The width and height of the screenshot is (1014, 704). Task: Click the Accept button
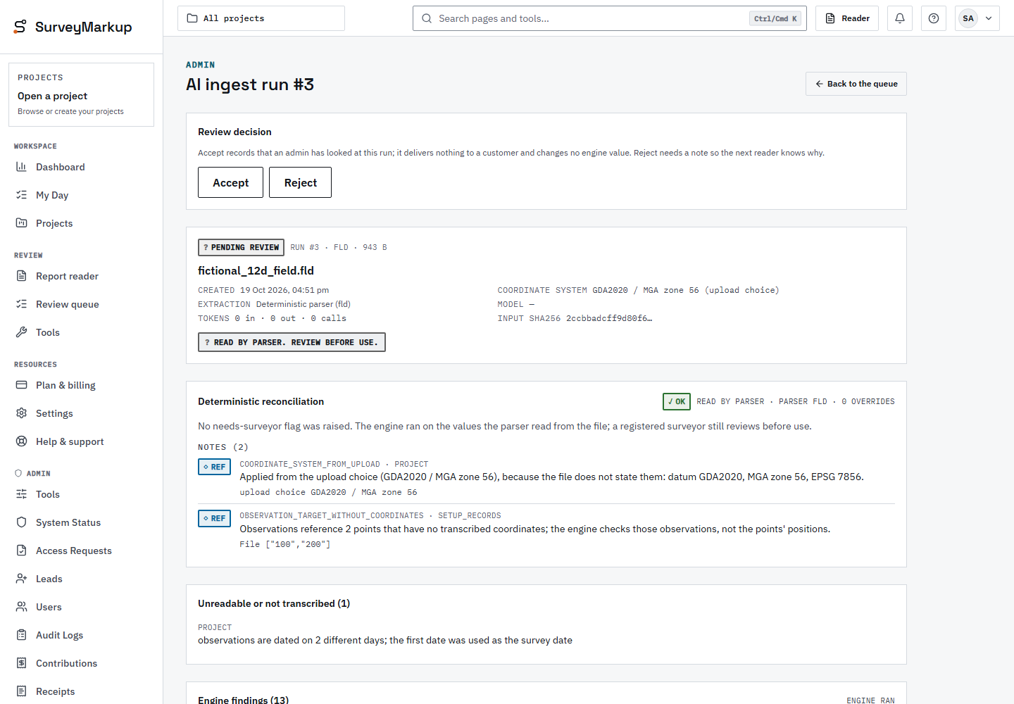point(230,182)
